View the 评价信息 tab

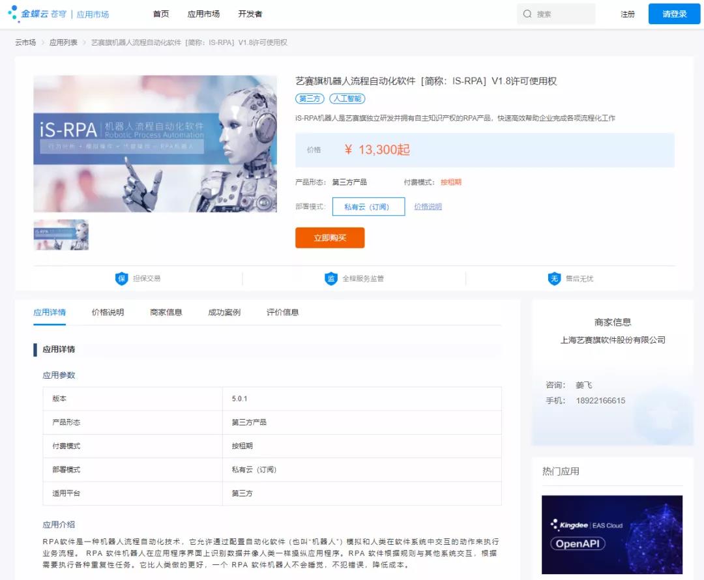[x=283, y=312]
